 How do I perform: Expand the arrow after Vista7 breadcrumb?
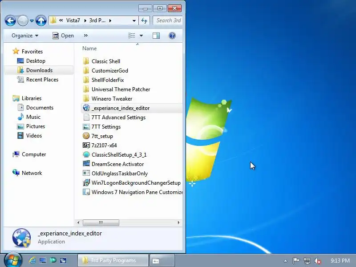[85, 20]
